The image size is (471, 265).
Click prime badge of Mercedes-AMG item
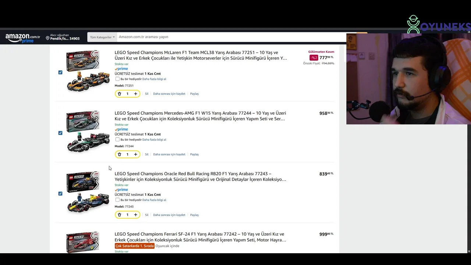121,130
